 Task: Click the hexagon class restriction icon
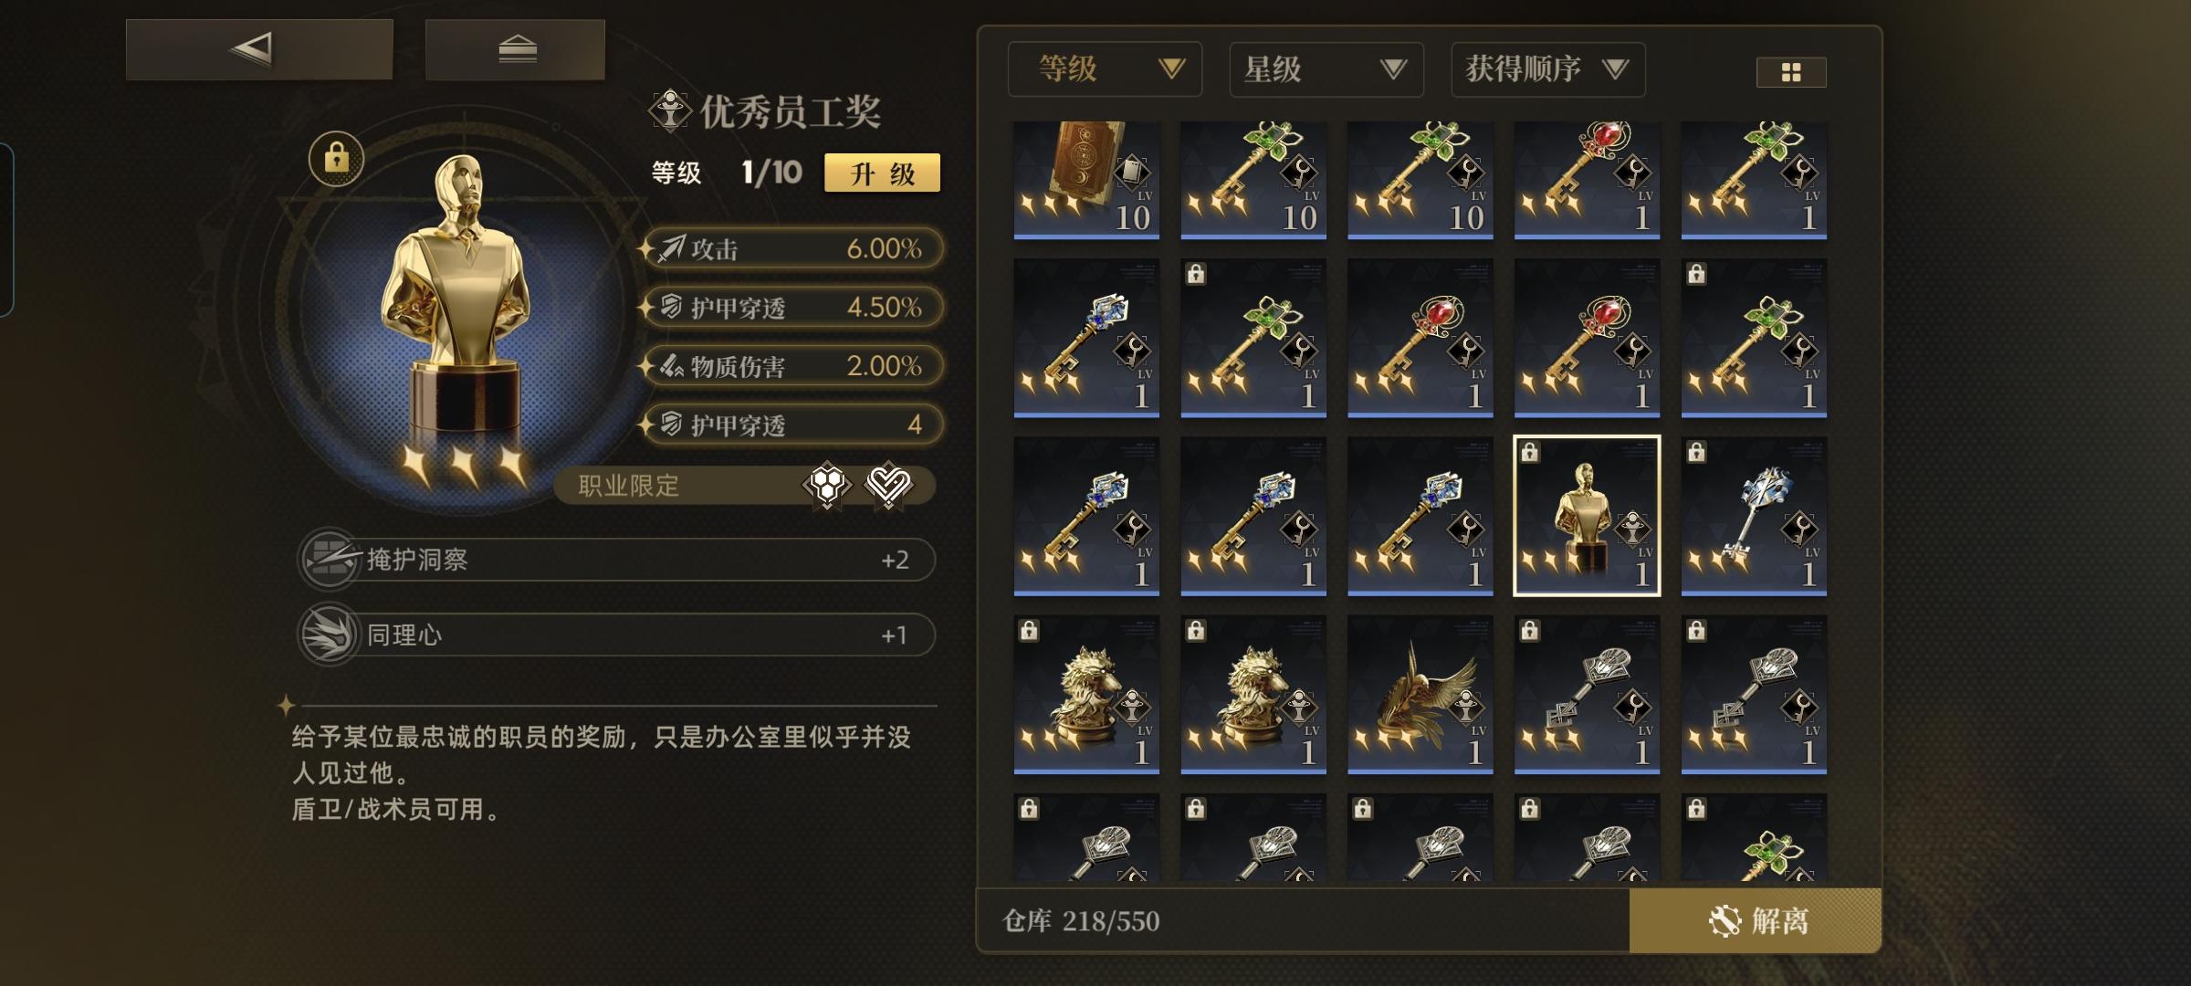[826, 485]
